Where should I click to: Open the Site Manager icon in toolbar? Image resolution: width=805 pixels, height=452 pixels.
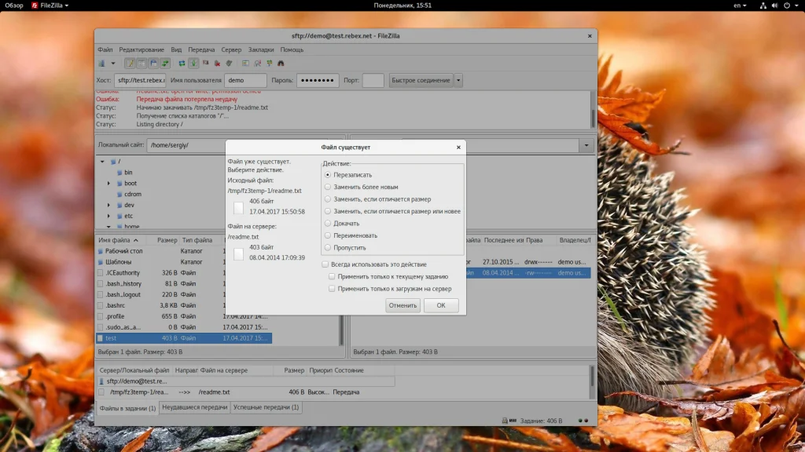tap(101, 64)
